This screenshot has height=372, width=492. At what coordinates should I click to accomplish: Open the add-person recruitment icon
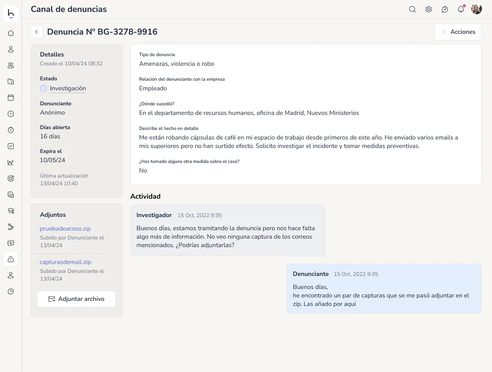11,275
